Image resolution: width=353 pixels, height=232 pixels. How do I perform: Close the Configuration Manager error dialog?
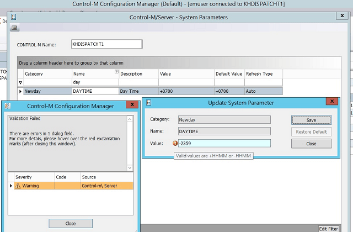tap(132, 104)
